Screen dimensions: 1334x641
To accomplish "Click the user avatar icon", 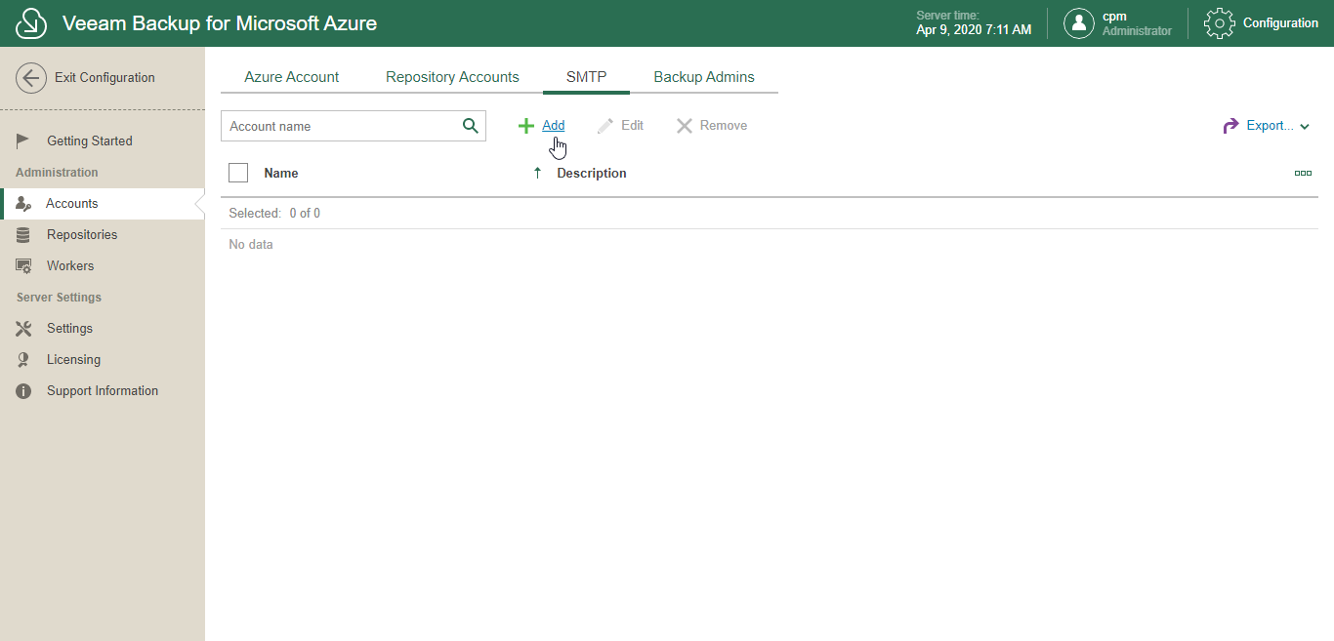I will pos(1078,23).
